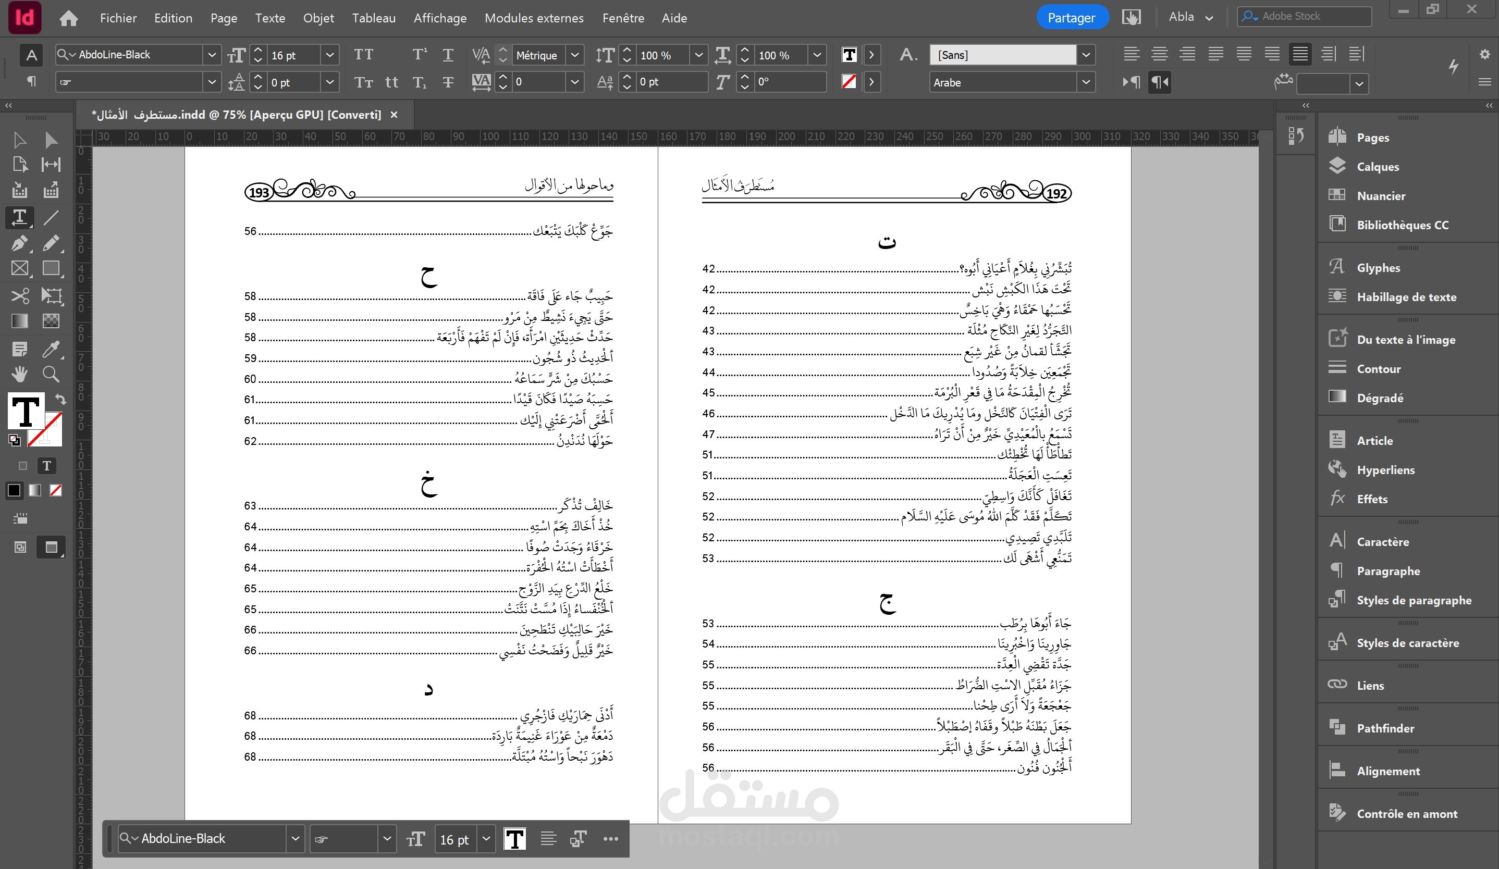
Task: Open the Hyperliens panel
Action: pyautogui.click(x=1385, y=469)
